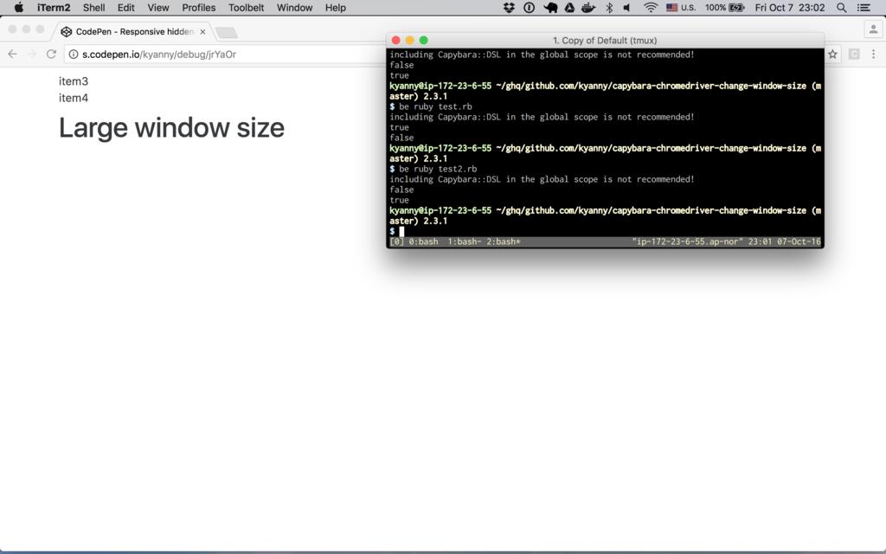Viewport: 886px width, 554px height.
Task: Bookmark this page with star icon
Action: click(832, 55)
